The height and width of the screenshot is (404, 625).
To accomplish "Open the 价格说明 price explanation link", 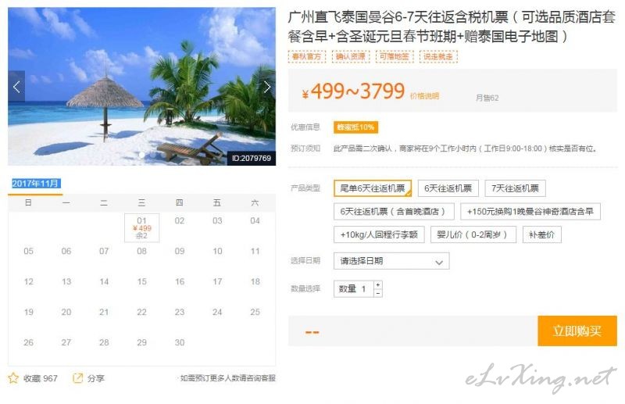I will pyautogui.click(x=424, y=96).
